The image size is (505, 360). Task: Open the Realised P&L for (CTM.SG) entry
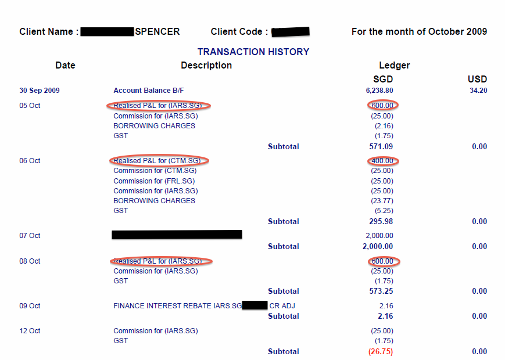tap(157, 160)
